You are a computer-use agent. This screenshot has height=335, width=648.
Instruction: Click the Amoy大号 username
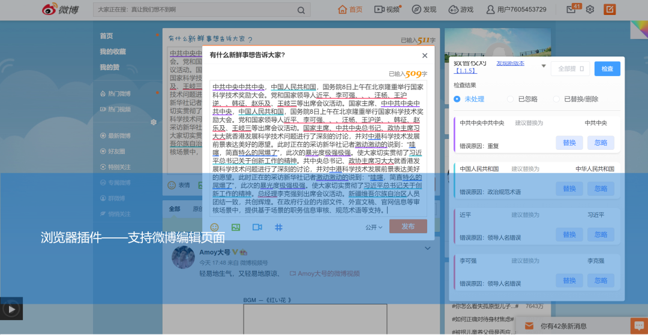[214, 252]
